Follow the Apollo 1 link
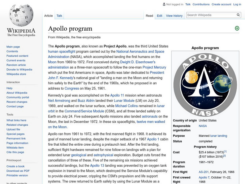The height and width of the screenshot is (184, 245). [153, 139]
